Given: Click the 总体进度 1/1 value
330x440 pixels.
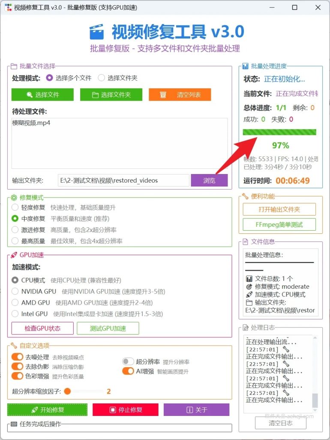Looking at the screenshot, I should click(281, 108).
